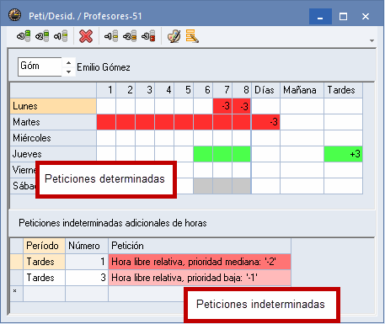Viewport: 385px width, 324px height.
Task: Select the Lunes row header
Action: (x=53, y=106)
